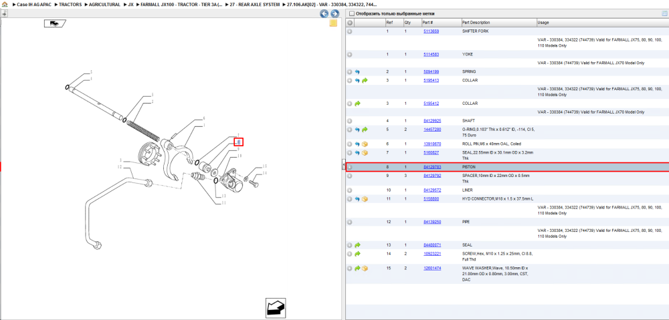Click the large arrow icon below the diagram
669x320 pixels.
(x=275, y=308)
